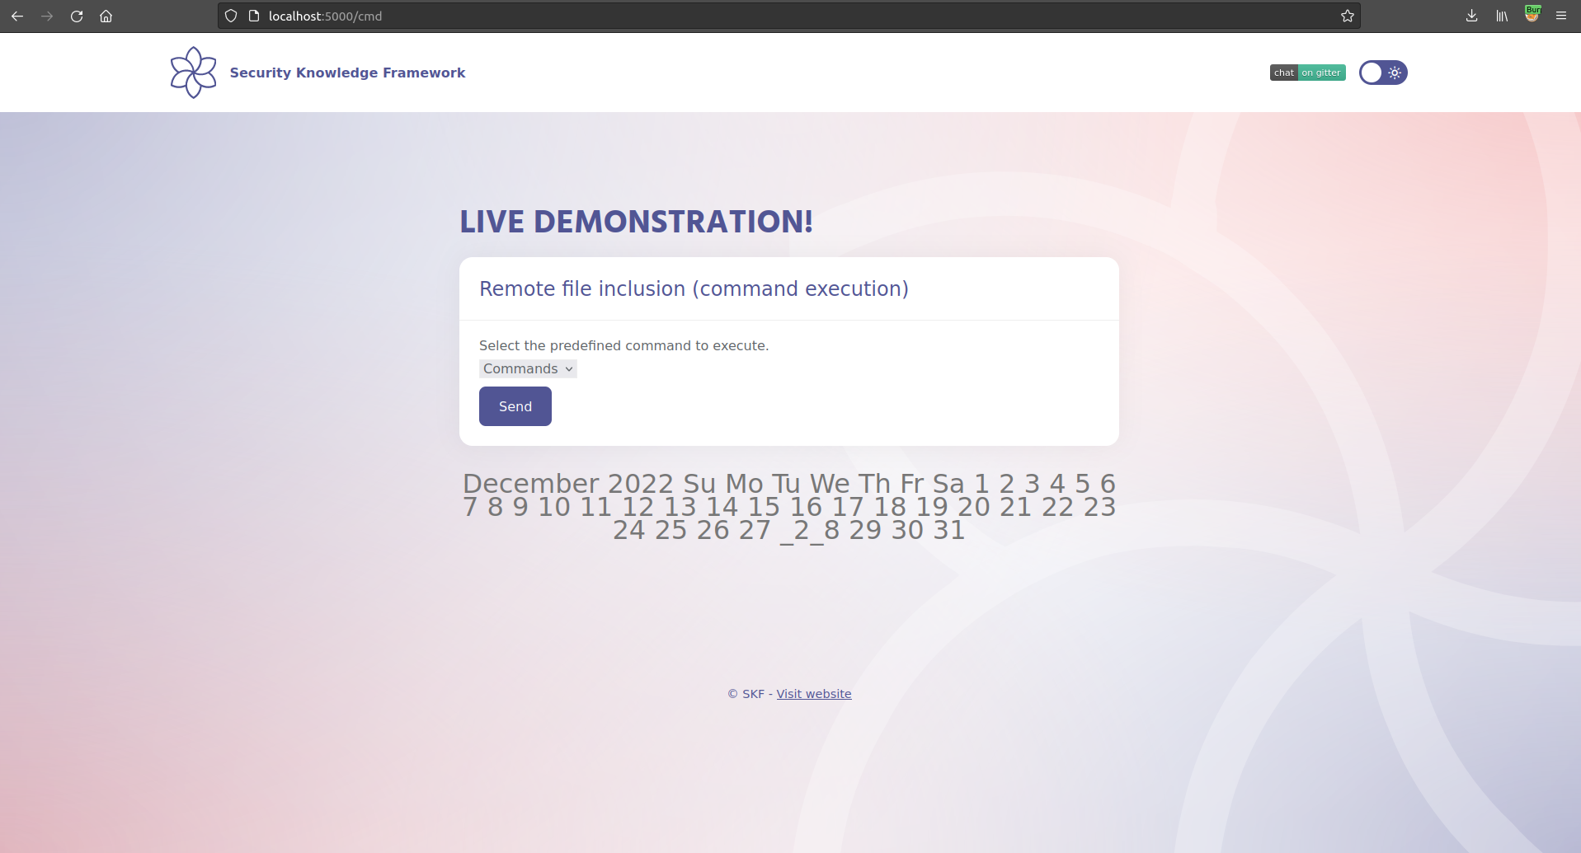Bookmark this page with the star icon
This screenshot has width=1581, height=853.
1348,16
